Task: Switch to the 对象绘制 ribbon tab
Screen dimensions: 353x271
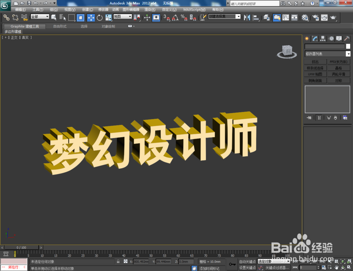Action: point(108,26)
